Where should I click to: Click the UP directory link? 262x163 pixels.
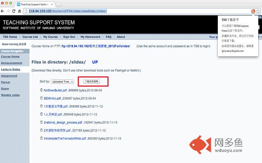coord(95,62)
